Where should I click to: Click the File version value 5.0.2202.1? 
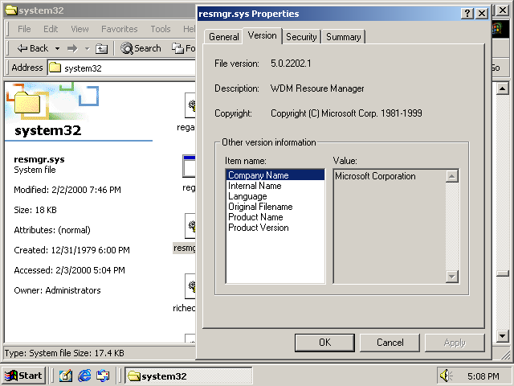point(291,64)
